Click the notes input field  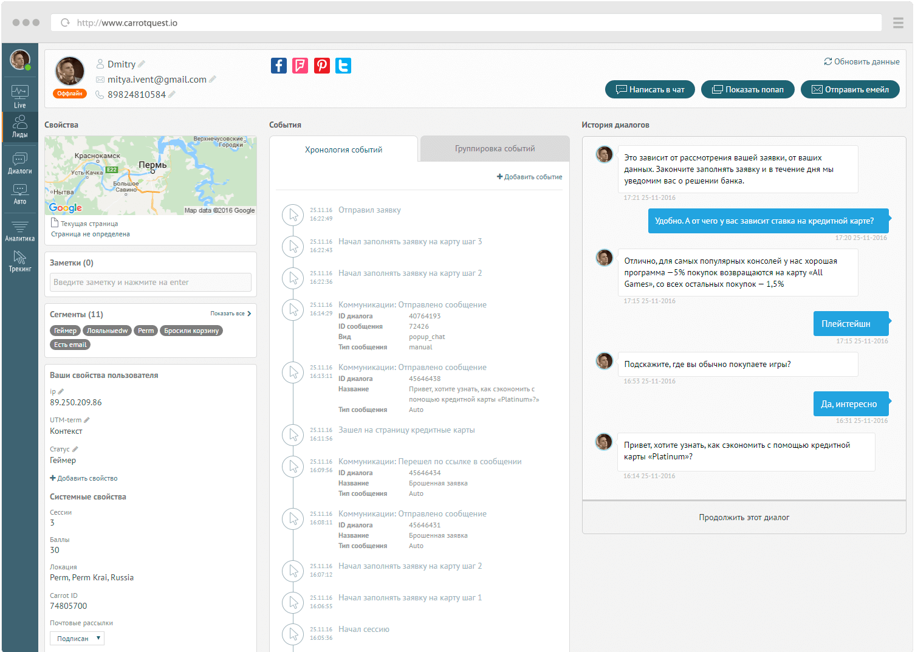click(151, 282)
